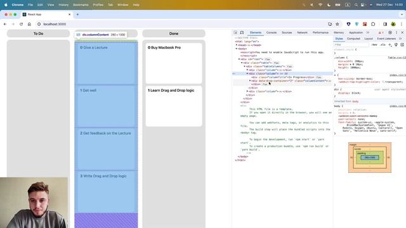
Task: Open the Event Listeners tab
Action: [386, 39]
